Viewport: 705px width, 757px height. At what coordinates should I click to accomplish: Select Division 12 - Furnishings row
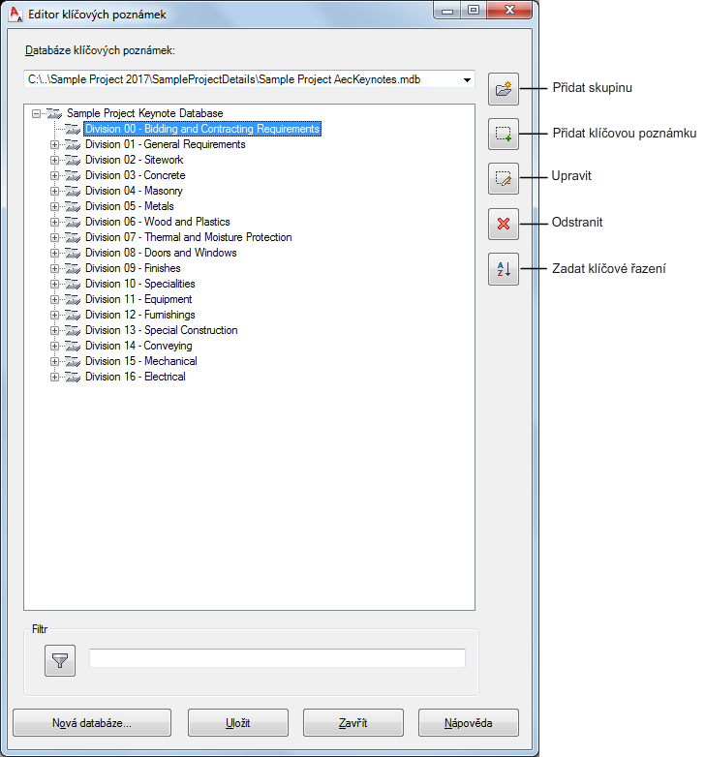[140, 315]
